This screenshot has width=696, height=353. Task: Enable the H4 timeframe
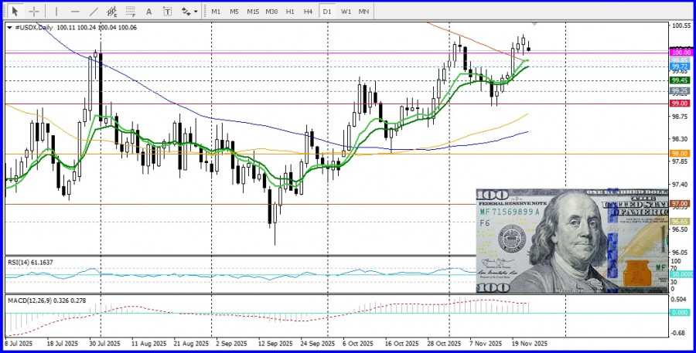[x=308, y=12]
